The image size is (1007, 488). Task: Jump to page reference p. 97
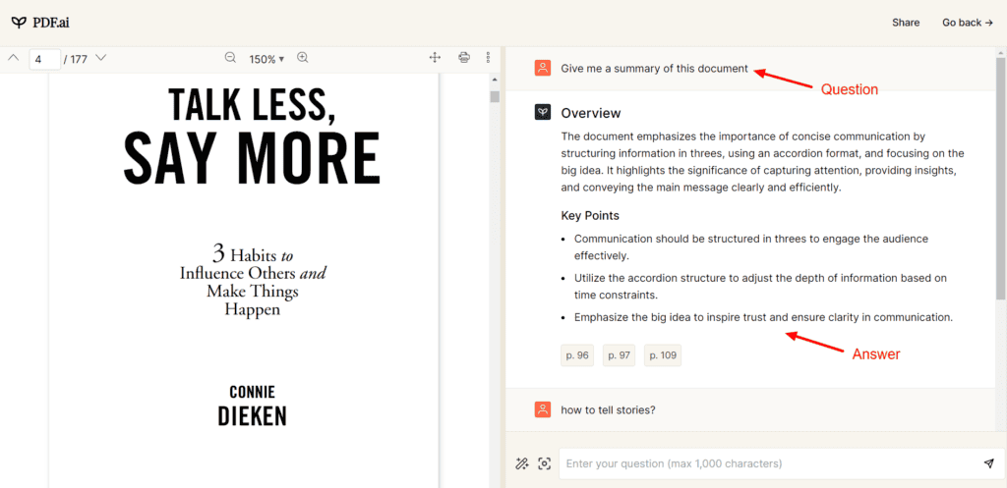(x=620, y=355)
